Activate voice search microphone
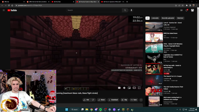Screen dimensions: 199x112 click(131, 10)
